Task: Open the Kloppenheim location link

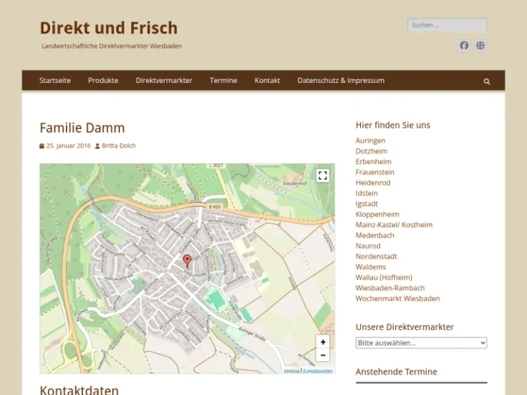Action: pyautogui.click(x=377, y=214)
